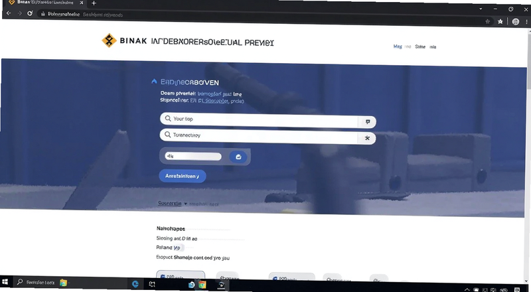
Task: Click in the small white pill input field
Action: click(193, 156)
